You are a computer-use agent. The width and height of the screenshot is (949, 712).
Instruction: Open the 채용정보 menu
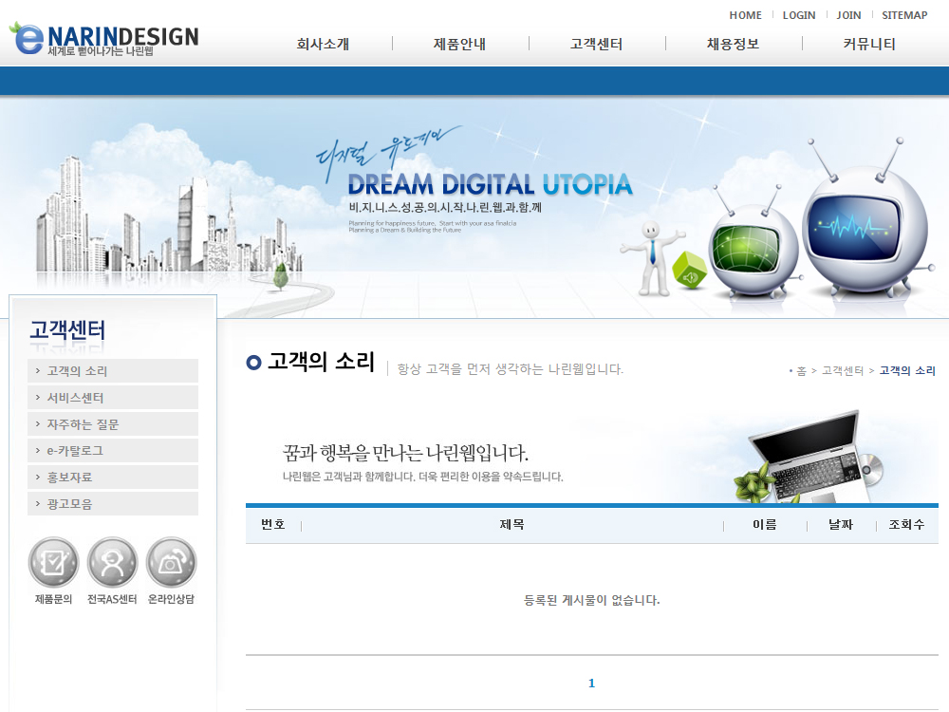tap(734, 44)
